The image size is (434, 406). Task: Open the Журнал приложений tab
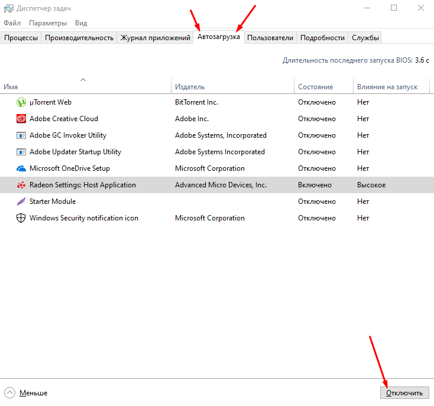point(156,38)
